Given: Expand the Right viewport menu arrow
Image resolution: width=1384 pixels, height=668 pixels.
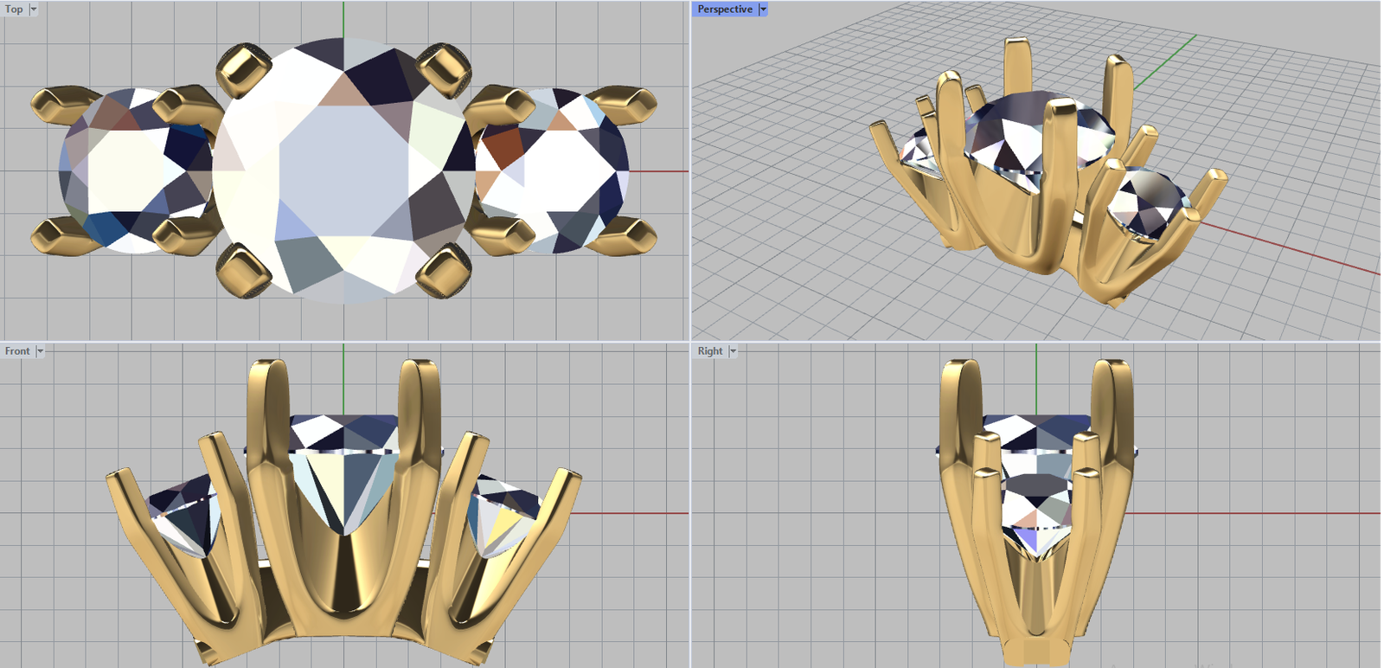Looking at the screenshot, I should 733,351.
